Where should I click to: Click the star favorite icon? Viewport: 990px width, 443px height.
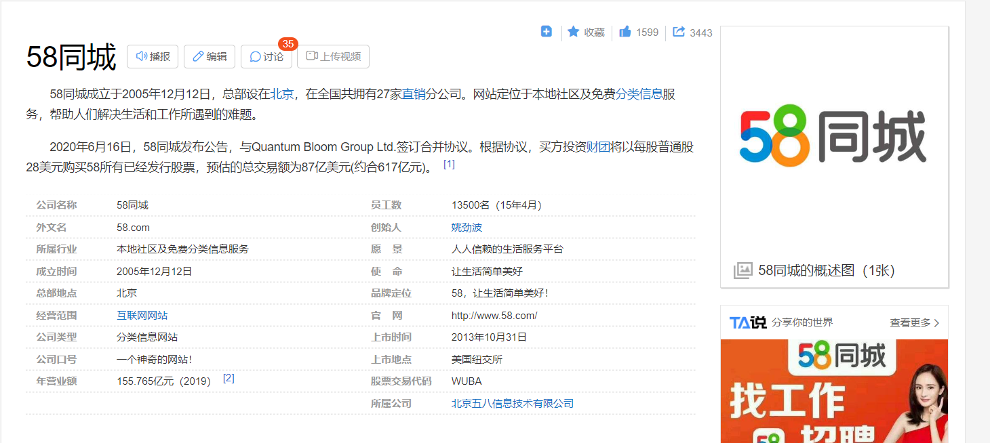point(574,32)
